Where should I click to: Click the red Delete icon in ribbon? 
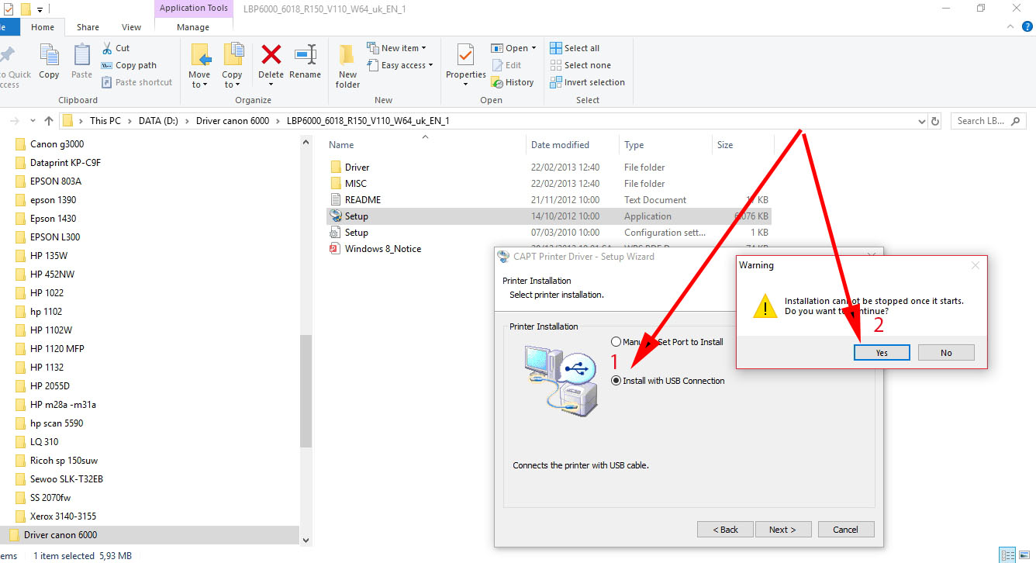point(271,57)
